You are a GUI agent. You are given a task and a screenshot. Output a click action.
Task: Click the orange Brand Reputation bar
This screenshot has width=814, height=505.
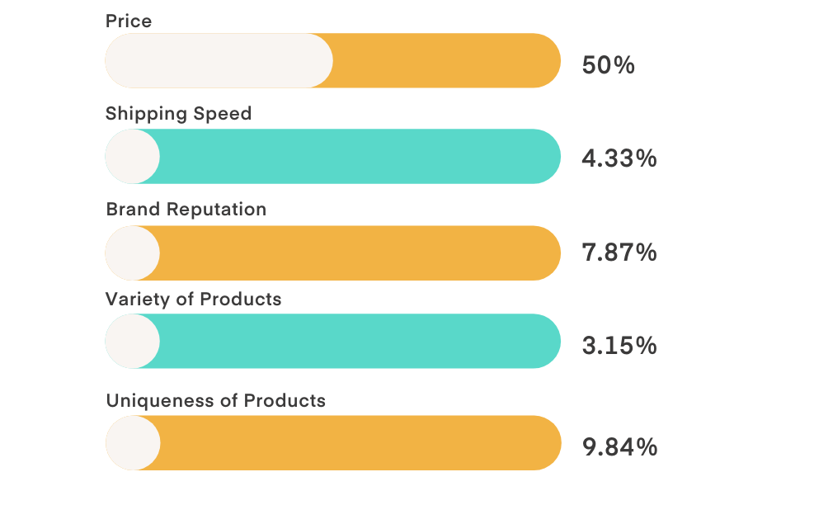tap(359, 252)
